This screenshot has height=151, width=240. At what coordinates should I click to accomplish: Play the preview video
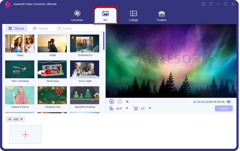click(111, 101)
